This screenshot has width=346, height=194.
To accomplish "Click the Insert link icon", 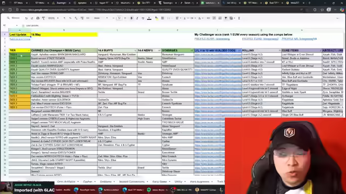I will tap(208, 18).
